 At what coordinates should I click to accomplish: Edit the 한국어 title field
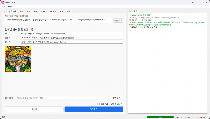pos(72,42)
